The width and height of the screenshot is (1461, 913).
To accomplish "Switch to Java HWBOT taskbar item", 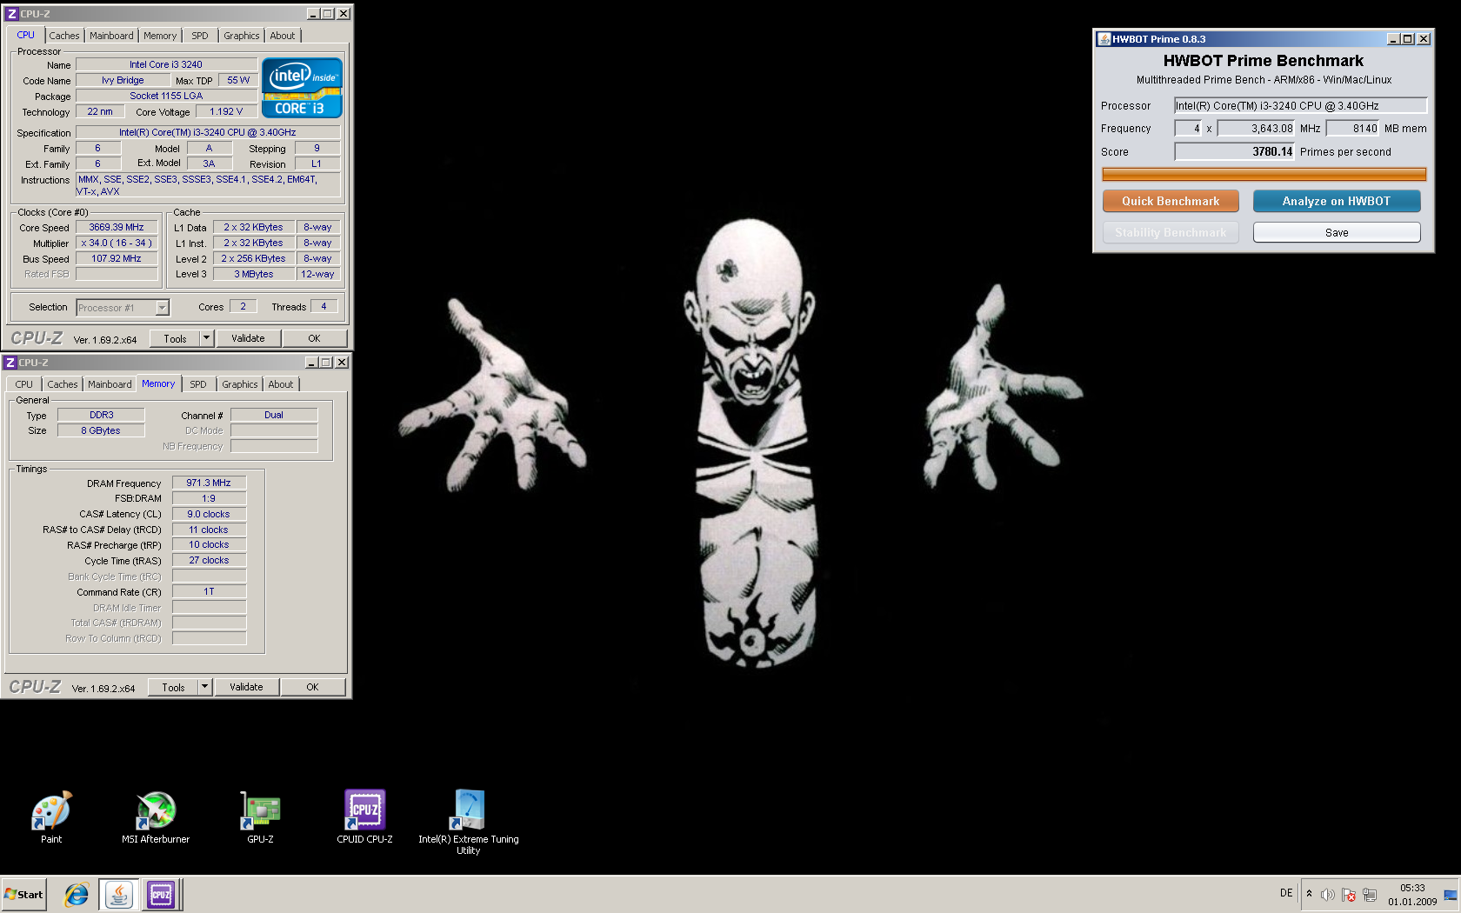I will pyautogui.click(x=119, y=894).
